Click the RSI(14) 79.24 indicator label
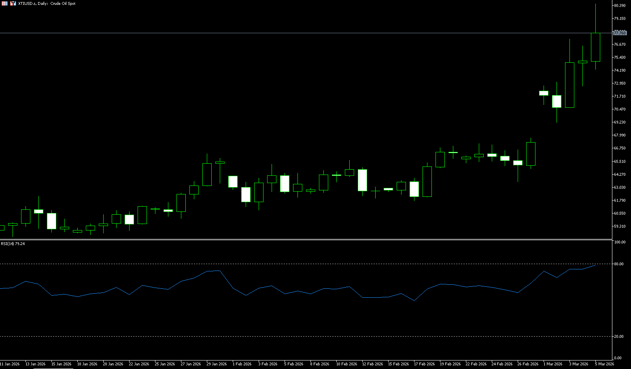Screen dimensions: 631x369 [13, 244]
